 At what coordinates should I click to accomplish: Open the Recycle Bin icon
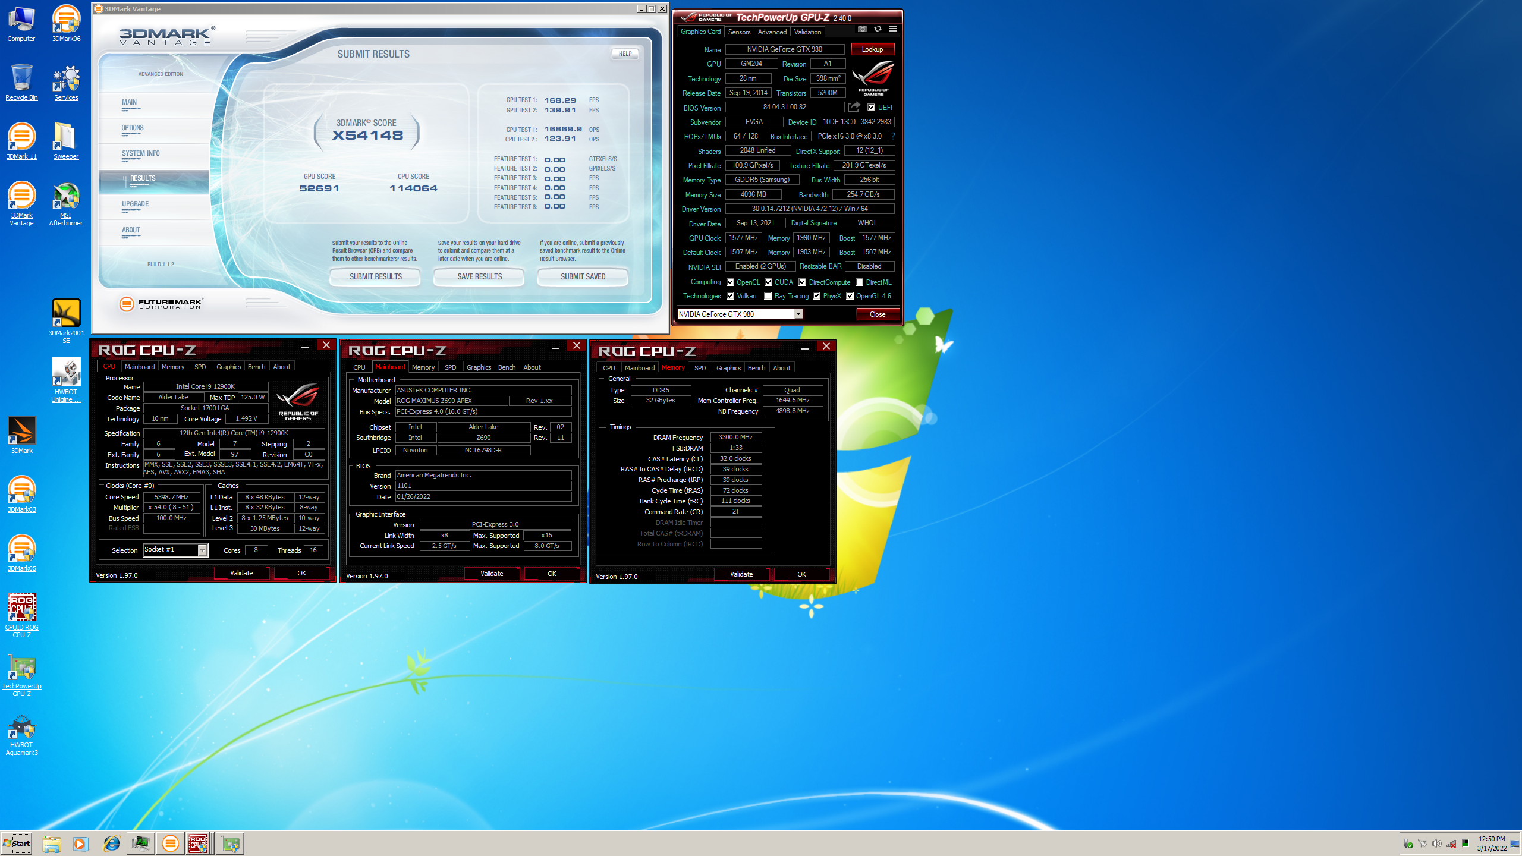[21, 83]
